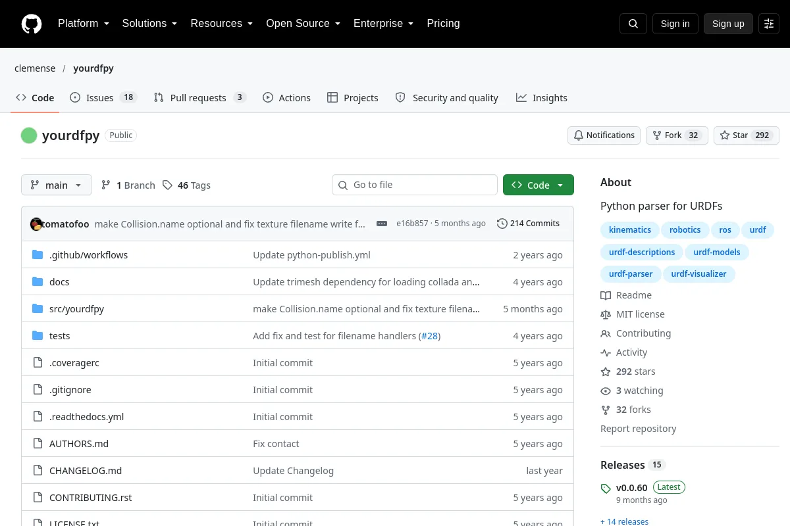
Task: Click folder icon beside tests
Action: 38,335
